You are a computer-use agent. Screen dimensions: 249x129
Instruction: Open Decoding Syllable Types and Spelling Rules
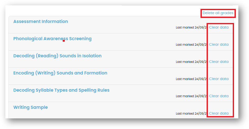tap(61, 90)
